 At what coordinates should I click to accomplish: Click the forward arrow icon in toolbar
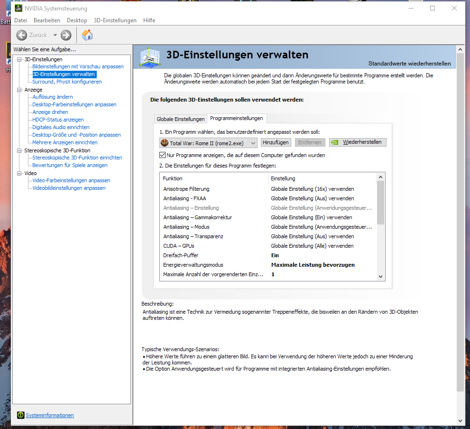tap(66, 35)
